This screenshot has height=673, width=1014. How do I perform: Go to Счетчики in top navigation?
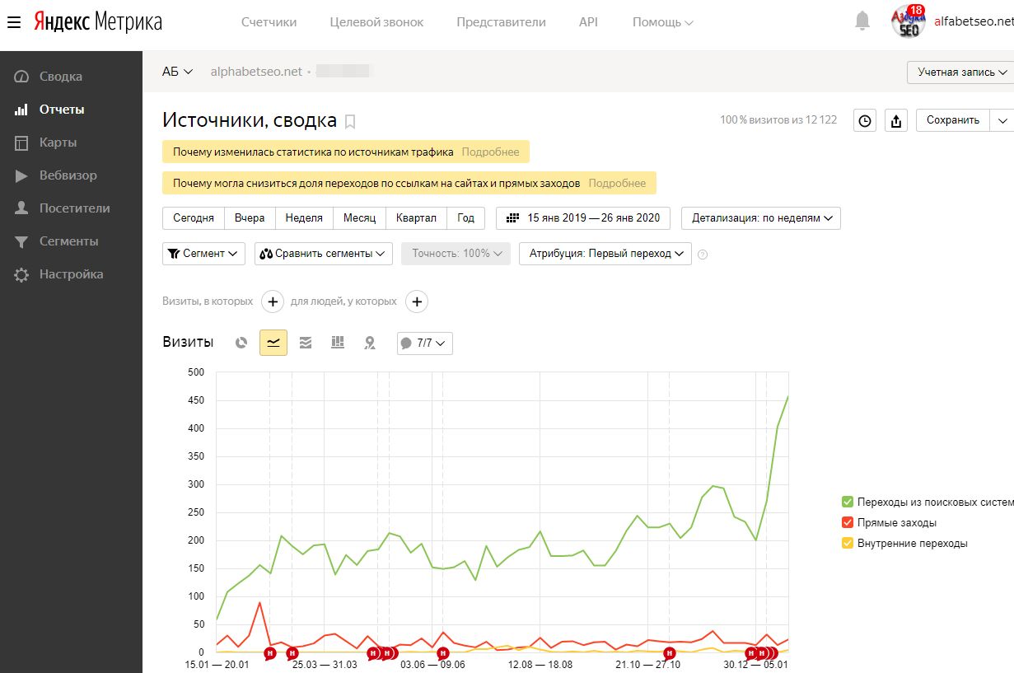[269, 22]
